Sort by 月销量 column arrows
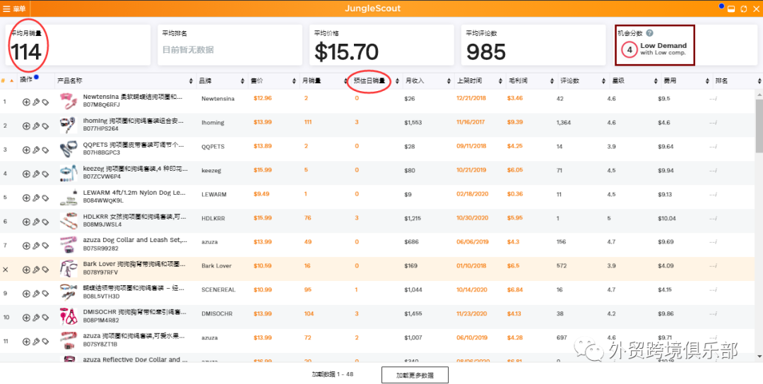763x384 pixels. tap(345, 81)
